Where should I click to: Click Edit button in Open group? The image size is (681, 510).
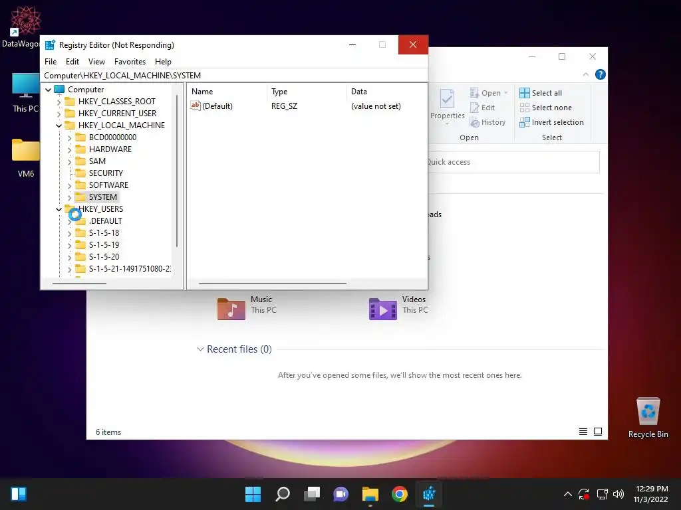pyautogui.click(x=482, y=108)
